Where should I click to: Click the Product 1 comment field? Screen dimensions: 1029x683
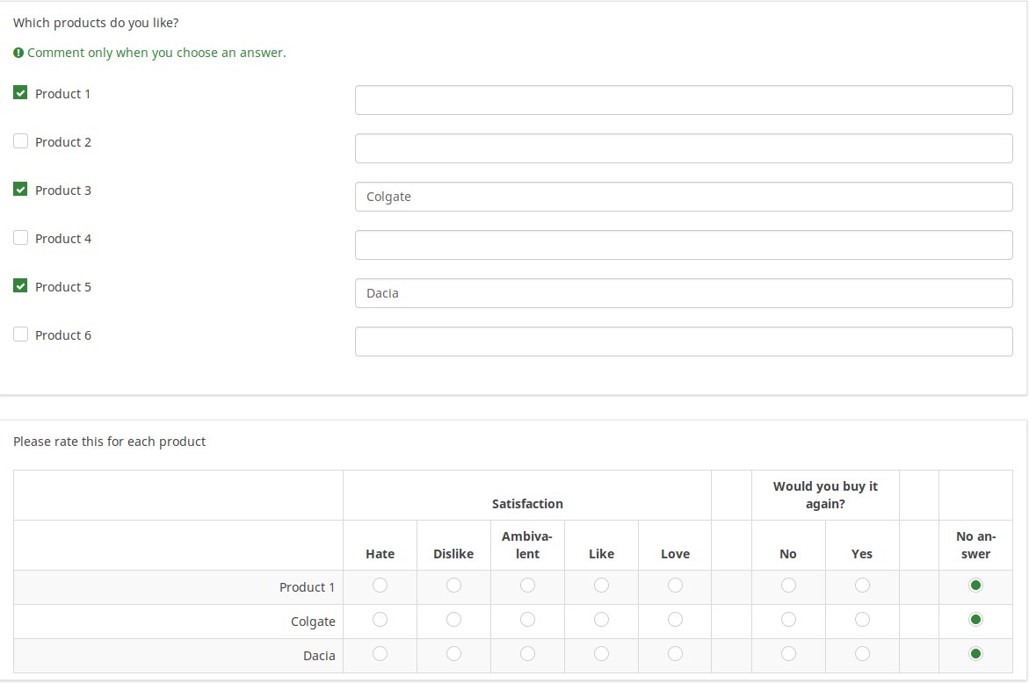click(683, 100)
